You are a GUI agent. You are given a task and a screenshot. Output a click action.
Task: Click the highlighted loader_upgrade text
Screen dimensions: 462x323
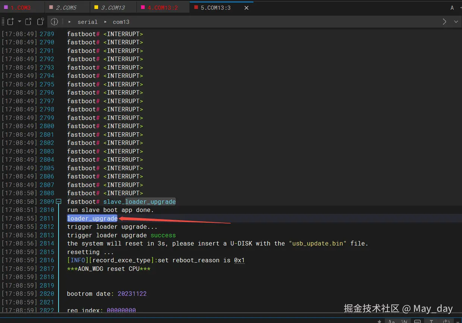tap(92, 218)
